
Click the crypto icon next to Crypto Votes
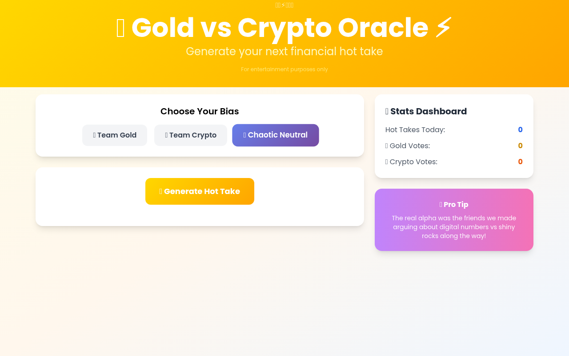[386, 162]
